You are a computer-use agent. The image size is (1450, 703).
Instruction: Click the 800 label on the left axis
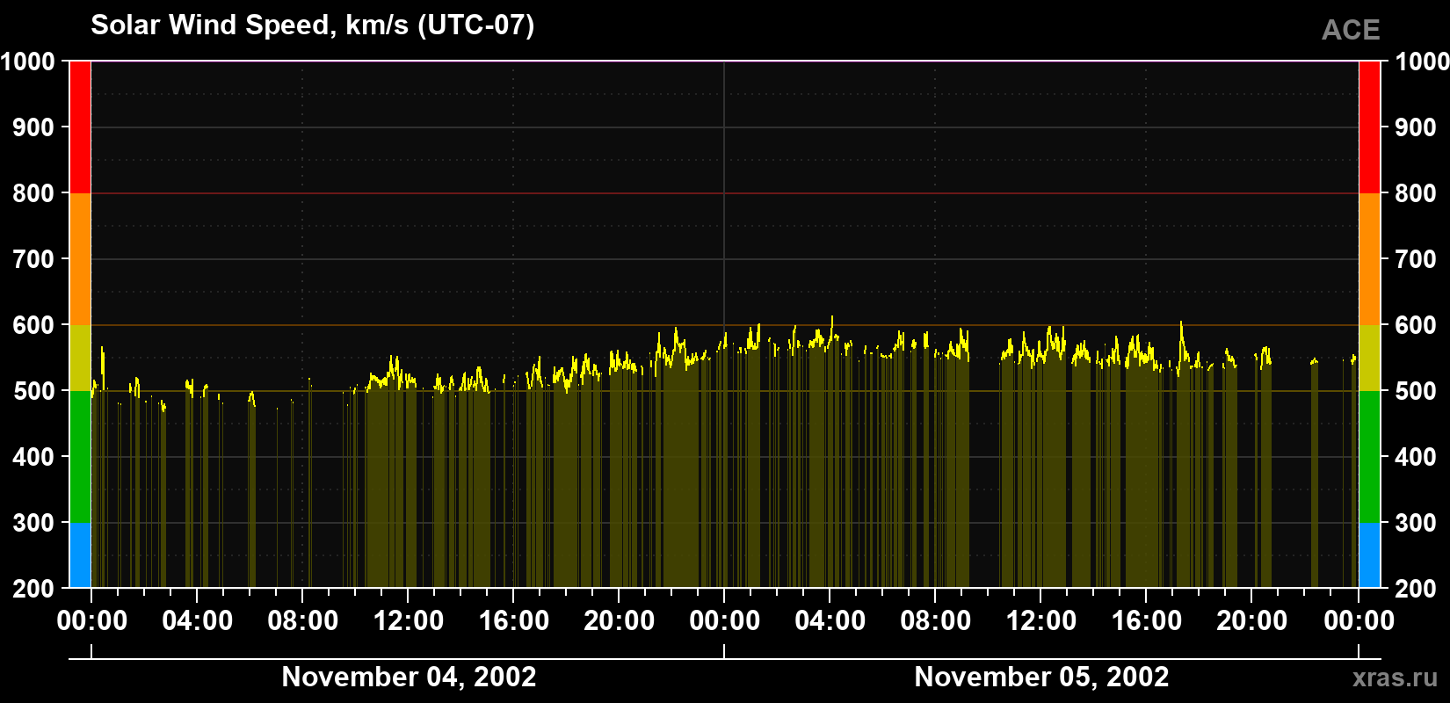click(x=33, y=193)
